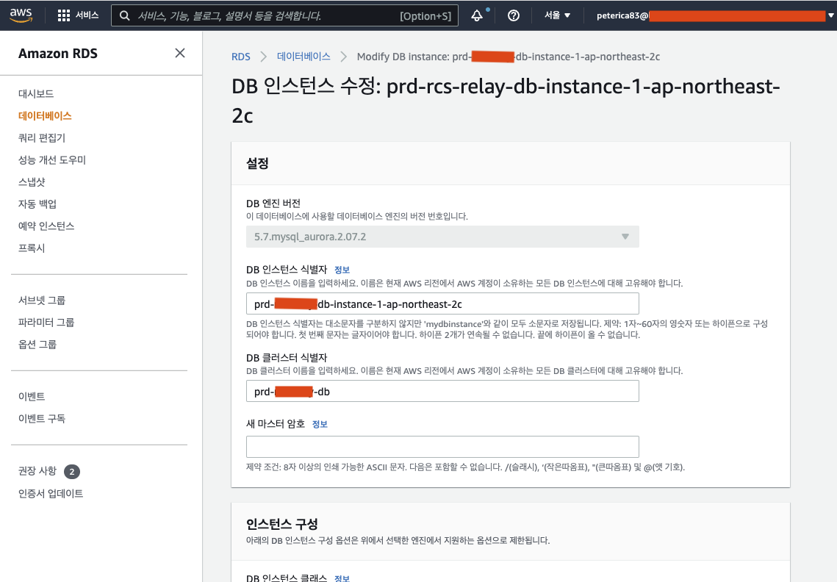The image size is (837, 582).
Task: Click the 인스턴스 구성 section heading
Action: [282, 524]
